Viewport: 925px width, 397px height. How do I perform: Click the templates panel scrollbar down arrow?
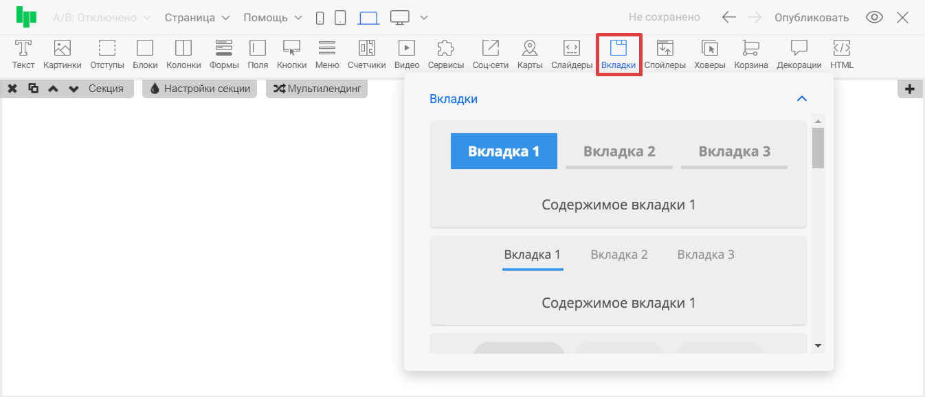818,345
